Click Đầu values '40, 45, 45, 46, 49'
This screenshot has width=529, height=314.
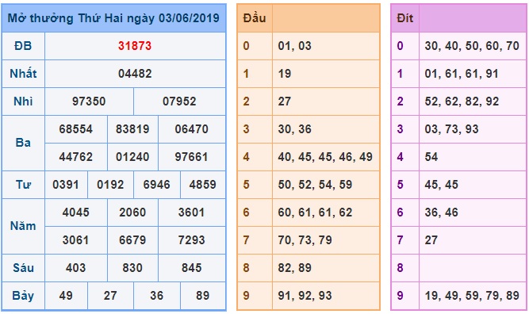325,157
